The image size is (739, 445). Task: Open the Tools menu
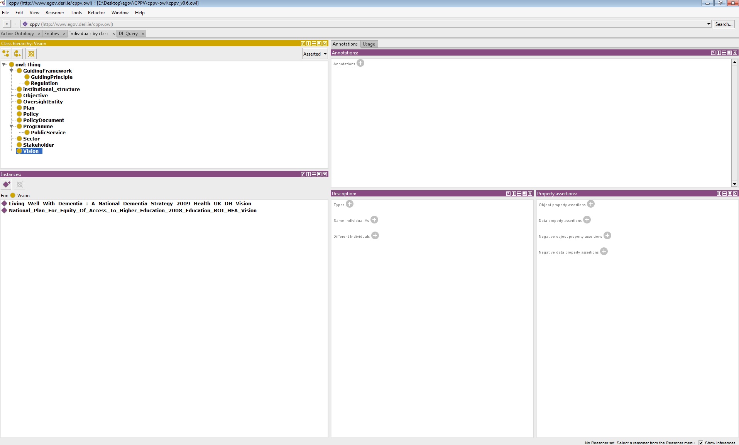(x=76, y=13)
